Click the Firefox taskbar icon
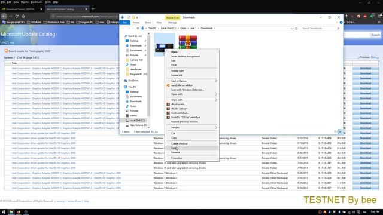The height and width of the screenshot is (215, 383). [x=19, y=212]
